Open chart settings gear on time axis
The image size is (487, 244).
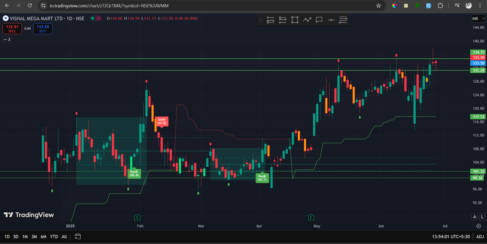click(479, 226)
